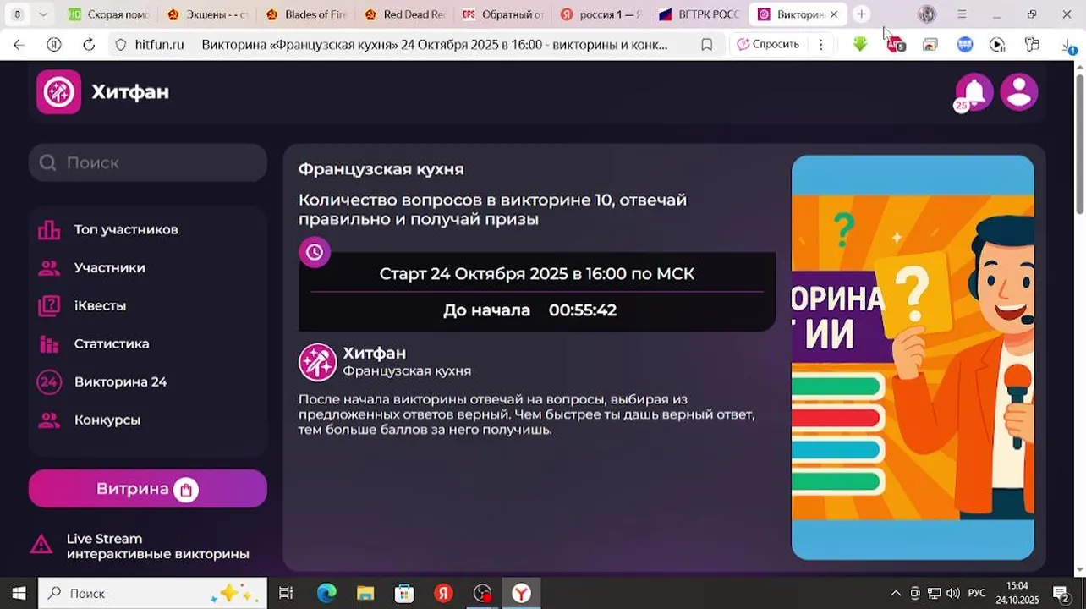Viewport: 1086px width, 609px height.
Task: Click the Французская кухня heading
Action: [381, 169]
